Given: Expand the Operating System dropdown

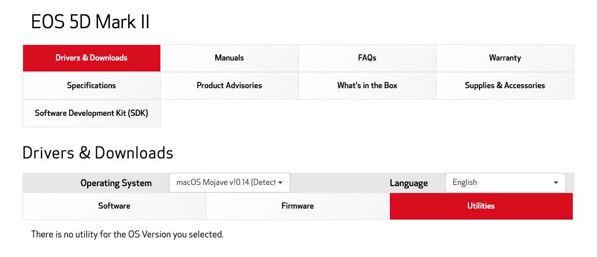Looking at the screenshot, I should coord(225,183).
